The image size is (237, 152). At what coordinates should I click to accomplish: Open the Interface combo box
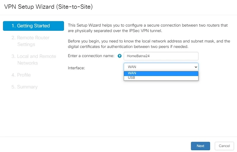[x=161, y=67]
